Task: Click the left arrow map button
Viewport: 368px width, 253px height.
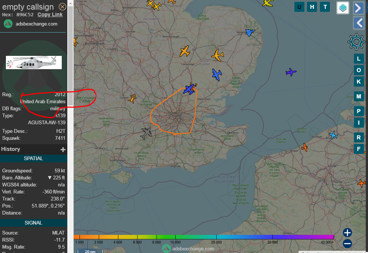Action: point(358,23)
